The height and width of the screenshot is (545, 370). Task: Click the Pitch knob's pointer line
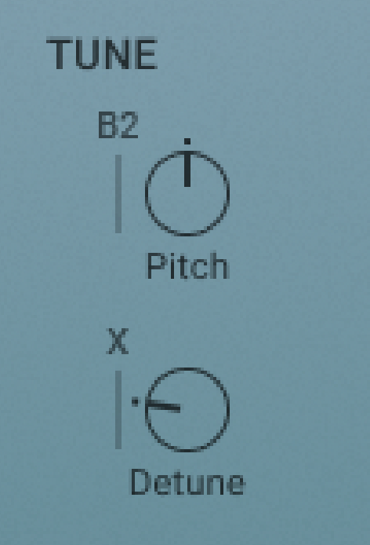pos(187,169)
